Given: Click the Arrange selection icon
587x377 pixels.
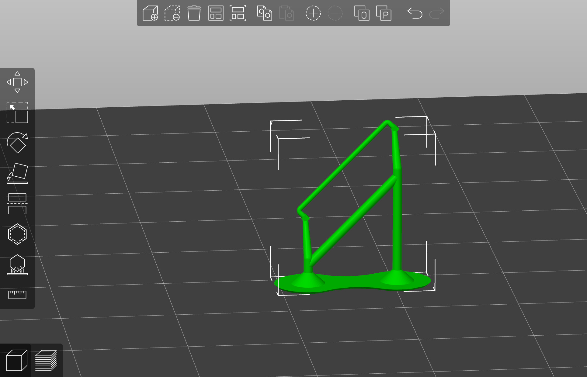Looking at the screenshot, I should (238, 13).
